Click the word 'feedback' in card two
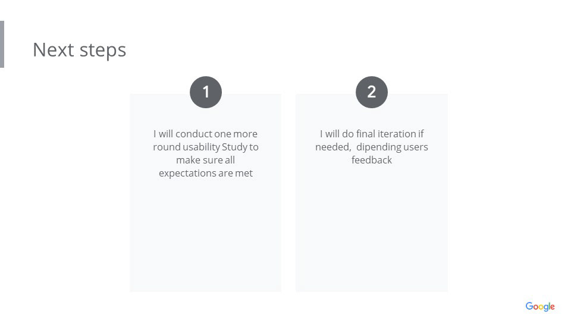 coord(371,160)
